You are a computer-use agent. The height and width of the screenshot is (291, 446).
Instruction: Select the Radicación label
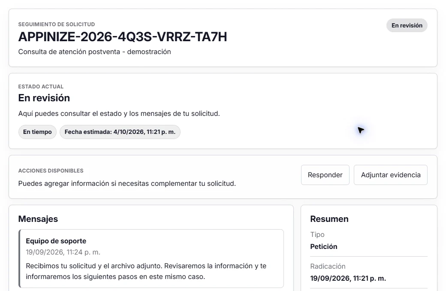[x=328, y=267]
